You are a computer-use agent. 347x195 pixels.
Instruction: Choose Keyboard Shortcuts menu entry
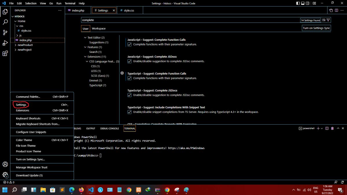(x=42, y=118)
